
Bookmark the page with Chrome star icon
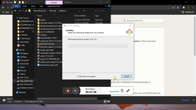[178, 8]
